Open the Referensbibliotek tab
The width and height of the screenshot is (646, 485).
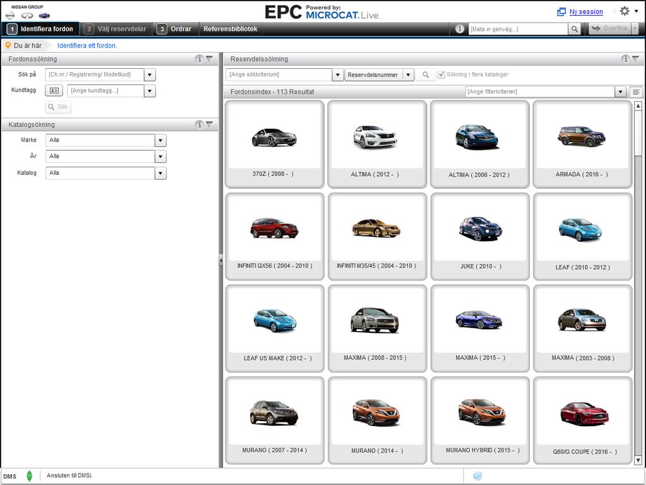(230, 29)
